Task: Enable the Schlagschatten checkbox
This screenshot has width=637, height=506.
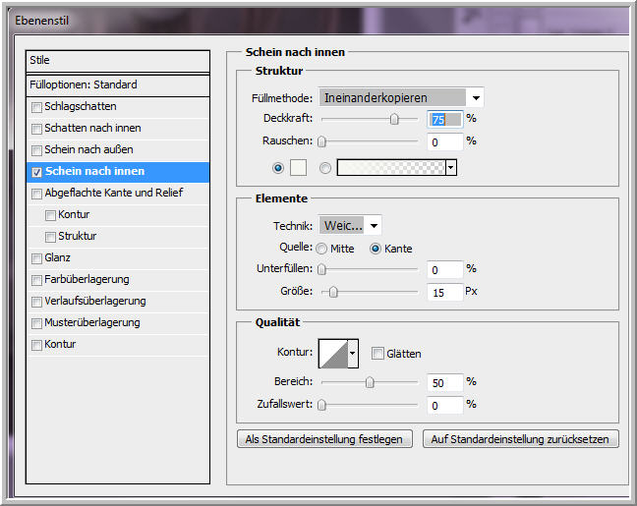Action: [x=36, y=107]
